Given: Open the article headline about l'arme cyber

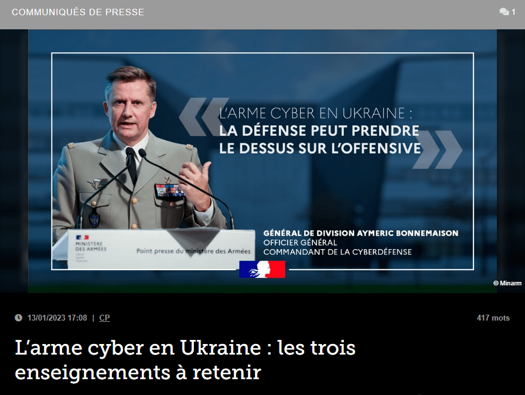Looking at the screenshot, I should [x=185, y=360].
